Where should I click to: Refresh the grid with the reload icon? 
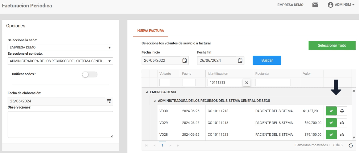350,145
